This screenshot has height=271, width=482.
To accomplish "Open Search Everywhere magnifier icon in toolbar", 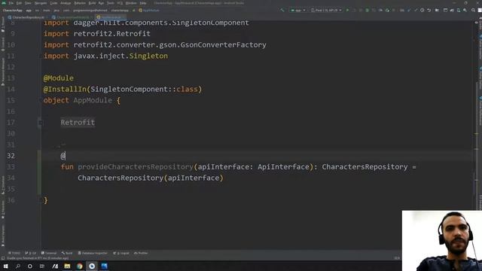I will click(473, 10).
